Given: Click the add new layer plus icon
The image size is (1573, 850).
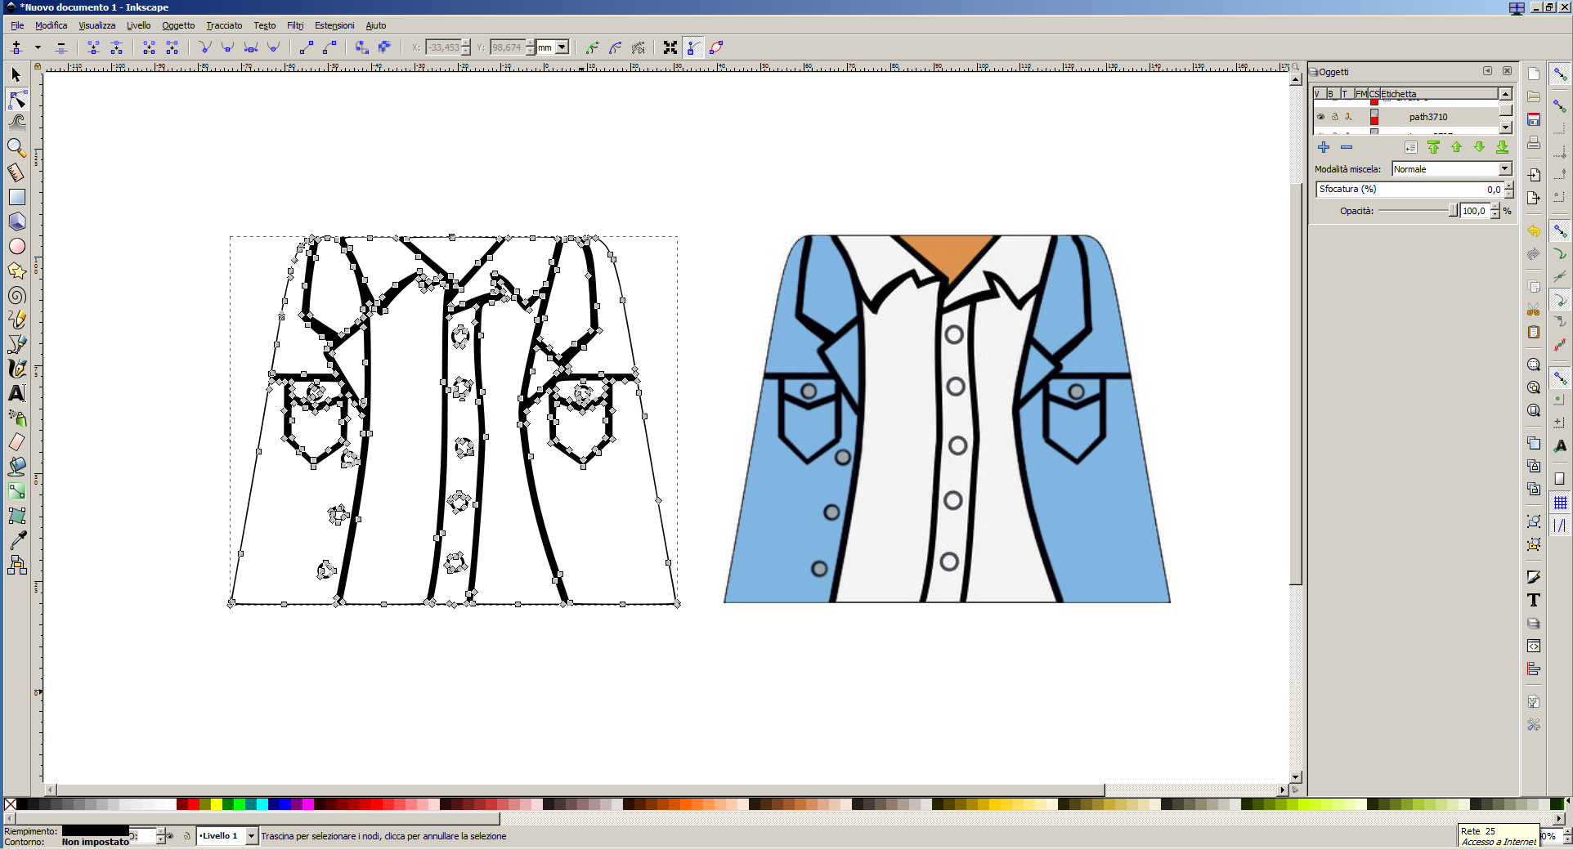Looking at the screenshot, I should pyautogui.click(x=1324, y=147).
